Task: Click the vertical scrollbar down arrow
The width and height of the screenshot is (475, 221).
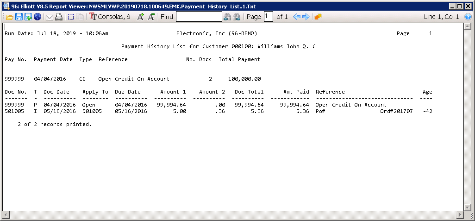Action: 467,208
